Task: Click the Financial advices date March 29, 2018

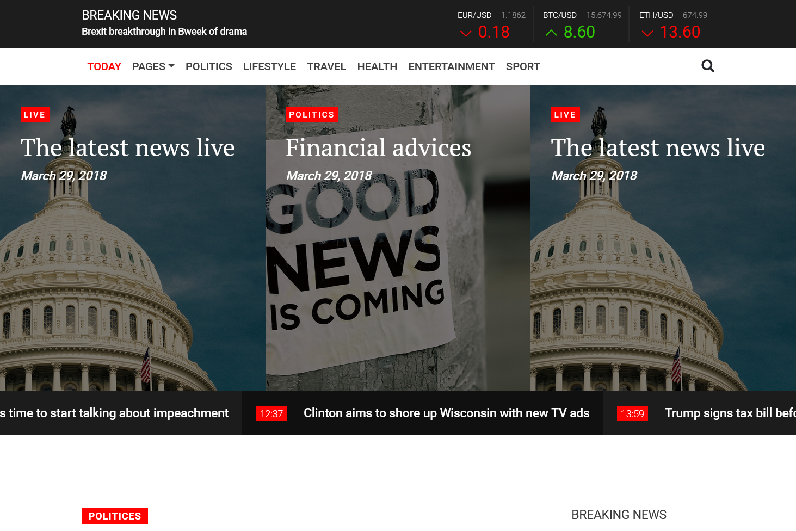Action: coord(329,176)
